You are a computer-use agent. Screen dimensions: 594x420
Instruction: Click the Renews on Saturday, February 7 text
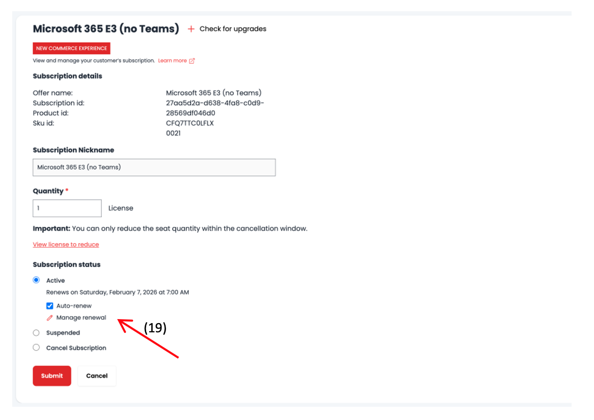coord(118,293)
